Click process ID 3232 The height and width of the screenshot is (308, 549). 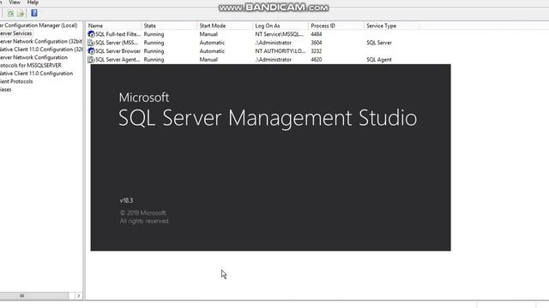(x=317, y=51)
